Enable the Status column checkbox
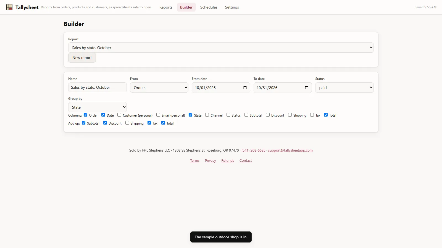The image size is (442, 248). pyautogui.click(x=228, y=115)
